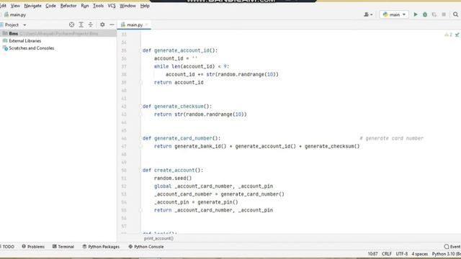Click the print_account() breadcrumb below editor
461x259 pixels.
158,238
